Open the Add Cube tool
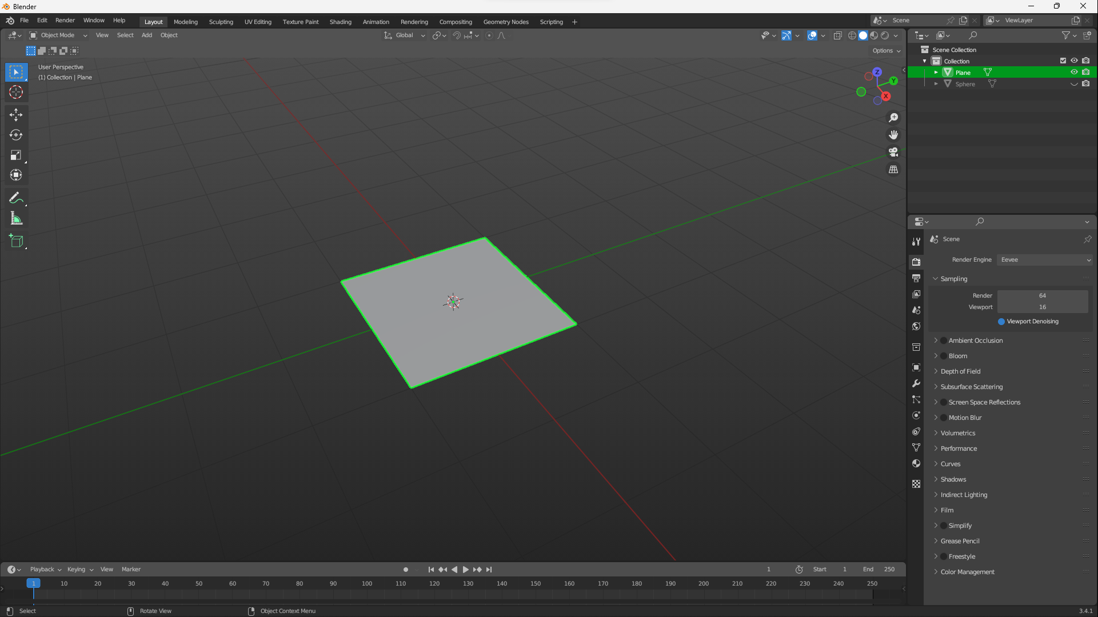 point(16,241)
